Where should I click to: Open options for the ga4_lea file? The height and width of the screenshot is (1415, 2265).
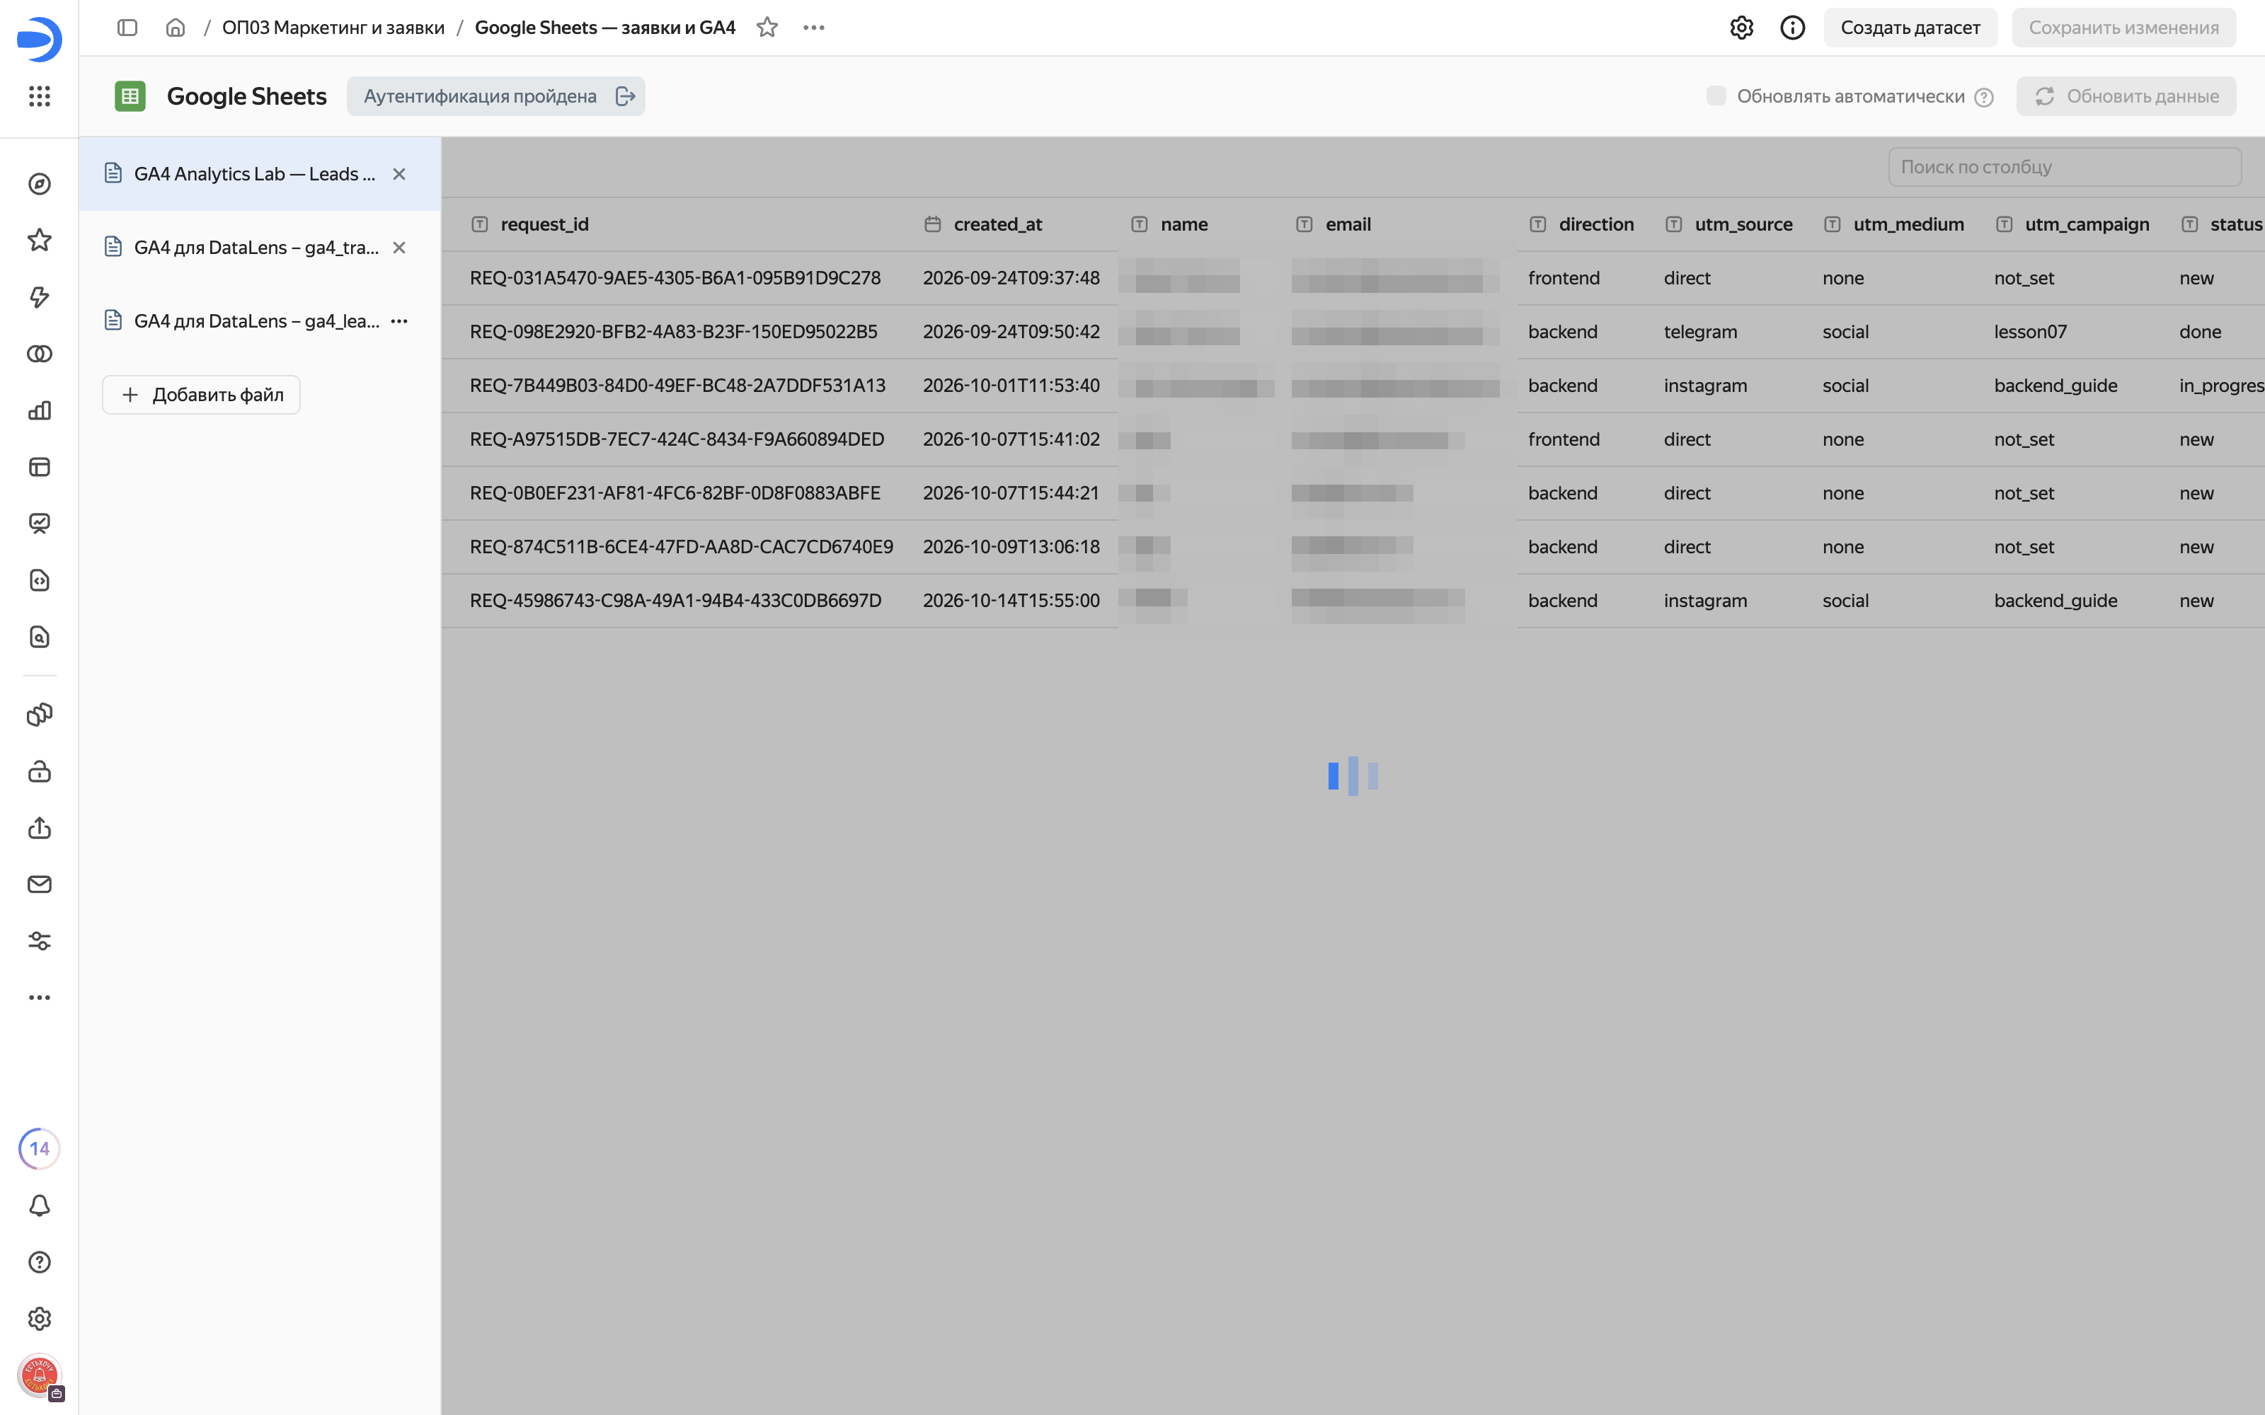pos(400,321)
